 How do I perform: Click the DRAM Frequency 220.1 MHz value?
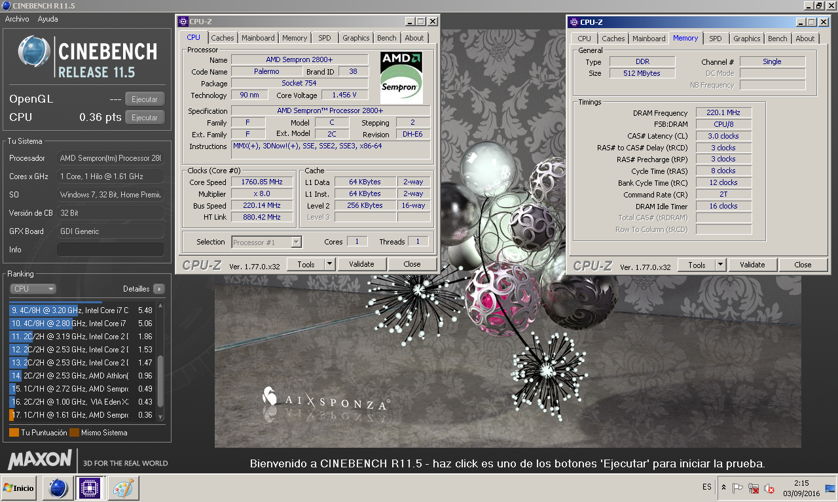click(x=723, y=113)
